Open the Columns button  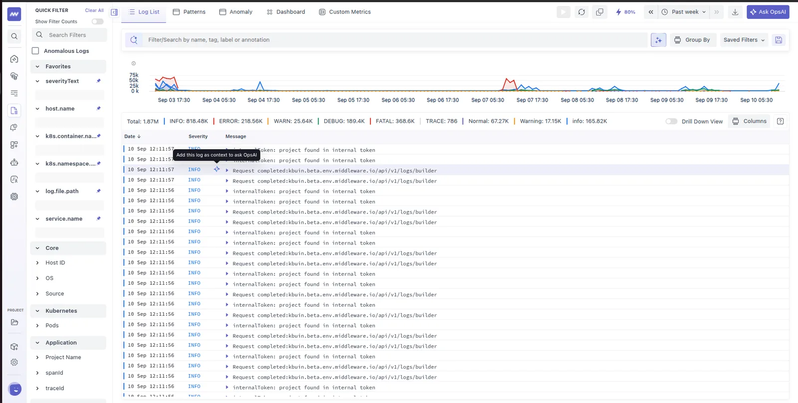point(749,121)
